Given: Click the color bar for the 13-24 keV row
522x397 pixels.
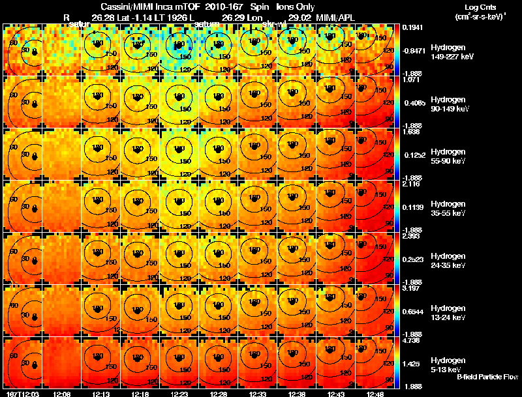Looking at the screenshot, I should coord(397,311).
